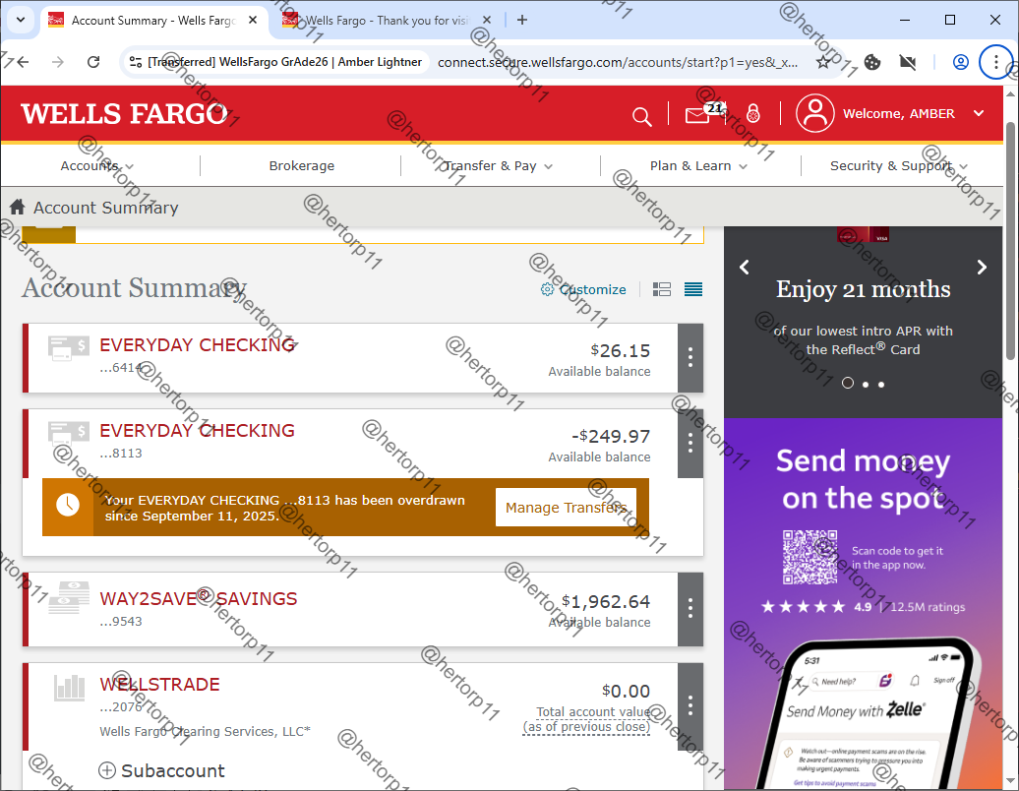Screen dimensions: 1019x791
Task: Open options menu for Everyday Checking 6414
Action: [x=690, y=357]
